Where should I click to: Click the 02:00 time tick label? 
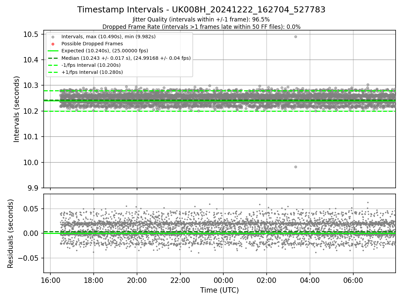(267, 280)
